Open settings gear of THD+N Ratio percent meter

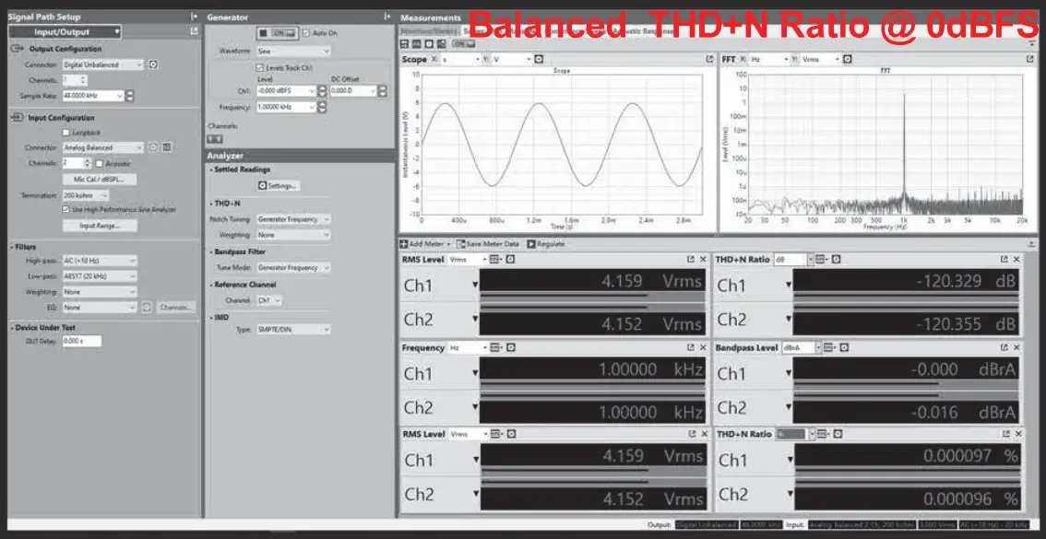click(x=836, y=434)
